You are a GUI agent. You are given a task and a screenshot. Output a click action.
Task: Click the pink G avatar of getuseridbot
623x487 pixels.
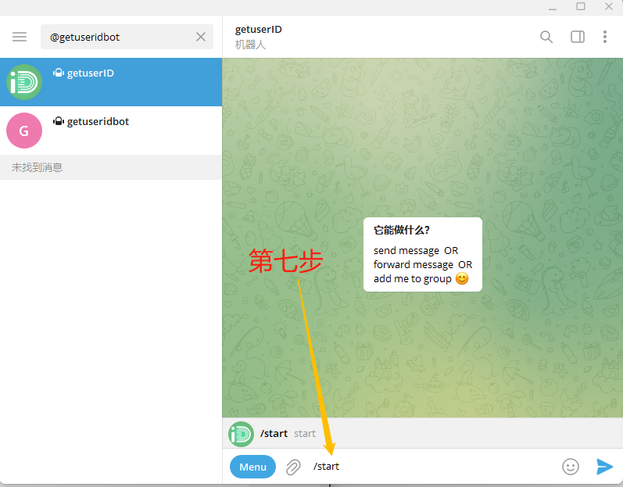click(x=24, y=131)
